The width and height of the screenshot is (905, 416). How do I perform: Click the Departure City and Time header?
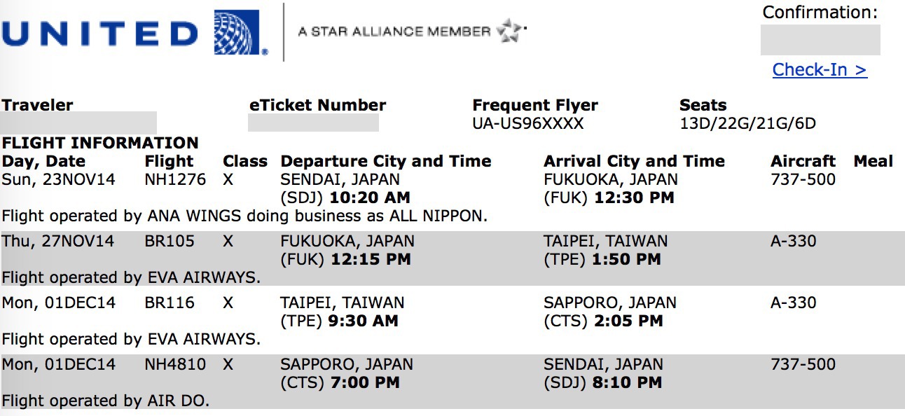[385, 161]
